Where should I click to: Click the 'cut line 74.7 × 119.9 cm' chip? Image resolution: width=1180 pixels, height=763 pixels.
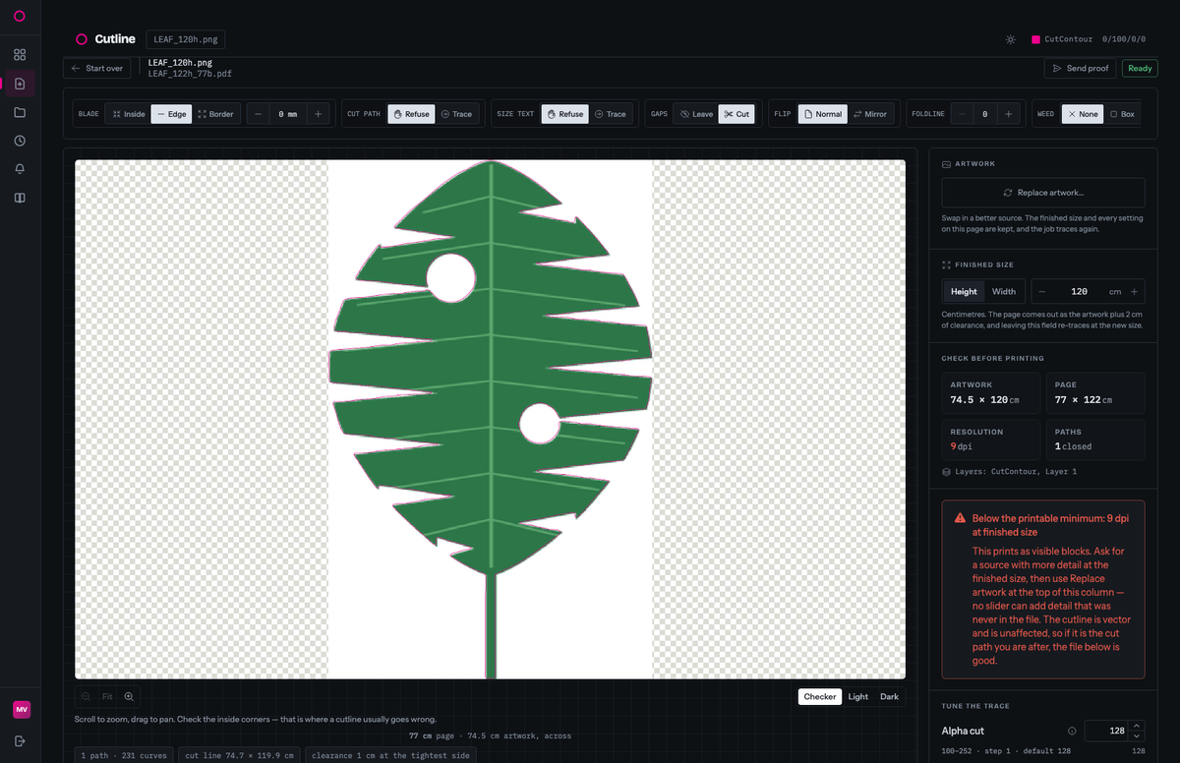coord(238,755)
